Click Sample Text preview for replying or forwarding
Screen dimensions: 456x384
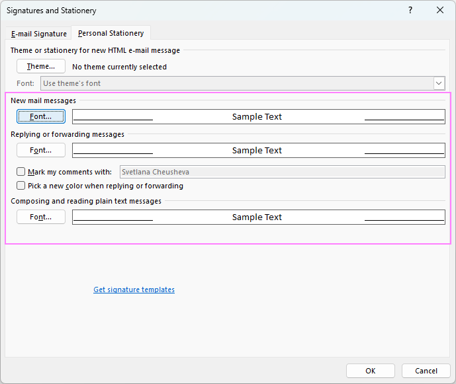tap(259, 150)
